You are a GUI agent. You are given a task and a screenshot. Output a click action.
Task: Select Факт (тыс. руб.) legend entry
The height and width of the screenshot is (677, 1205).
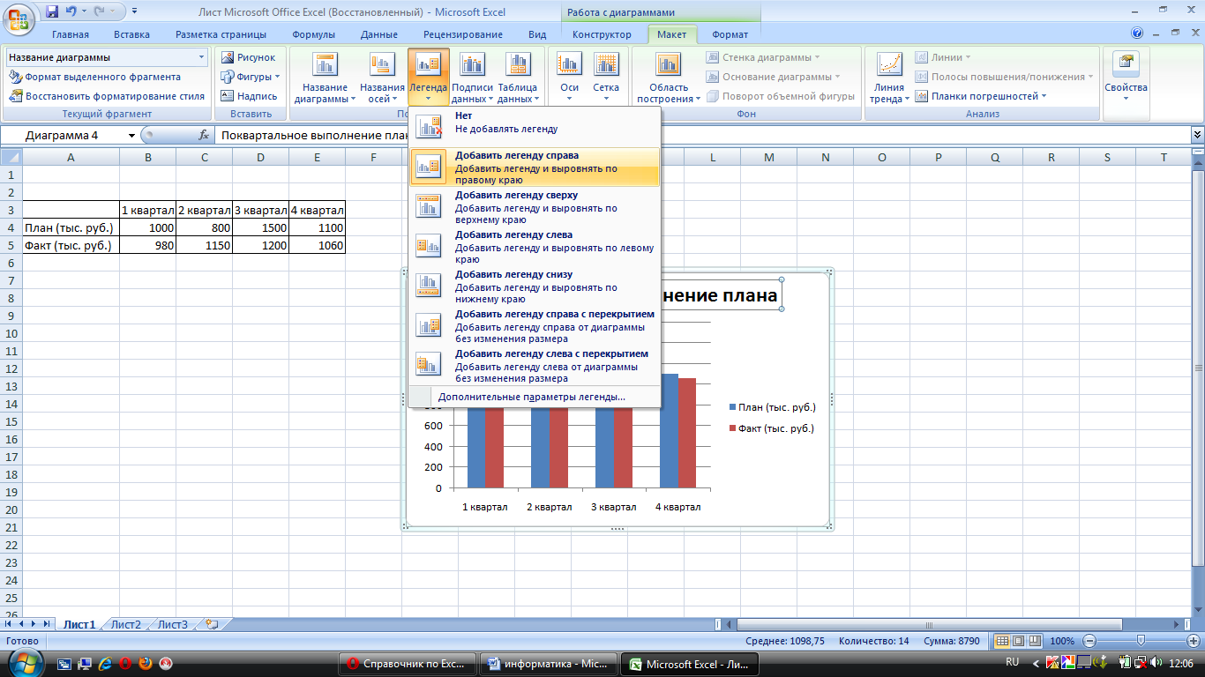(772, 428)
